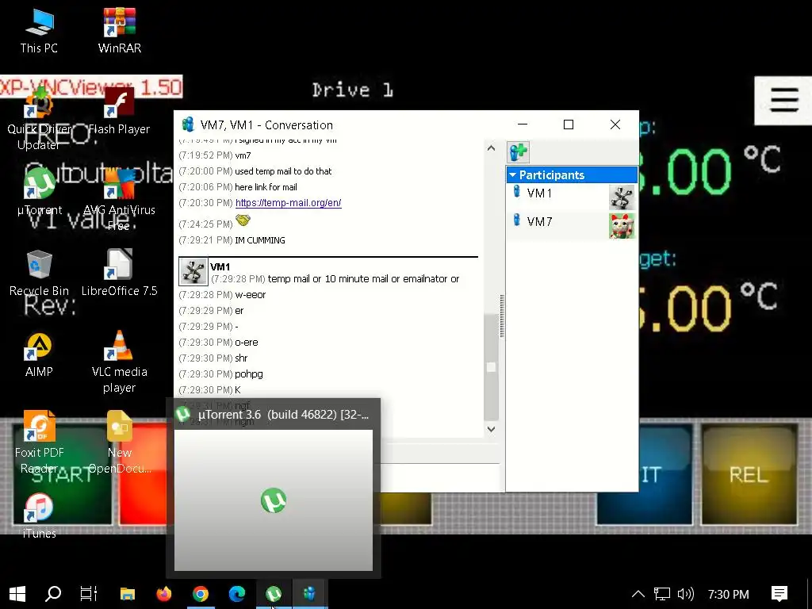Open This PC desktop icon
This screenshot has width=812, height=609.
[x=39, y=31]
